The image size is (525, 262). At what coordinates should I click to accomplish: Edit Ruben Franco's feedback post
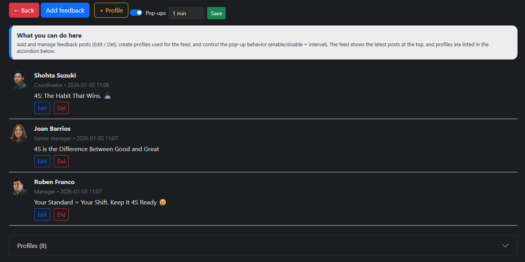point(42,215)
